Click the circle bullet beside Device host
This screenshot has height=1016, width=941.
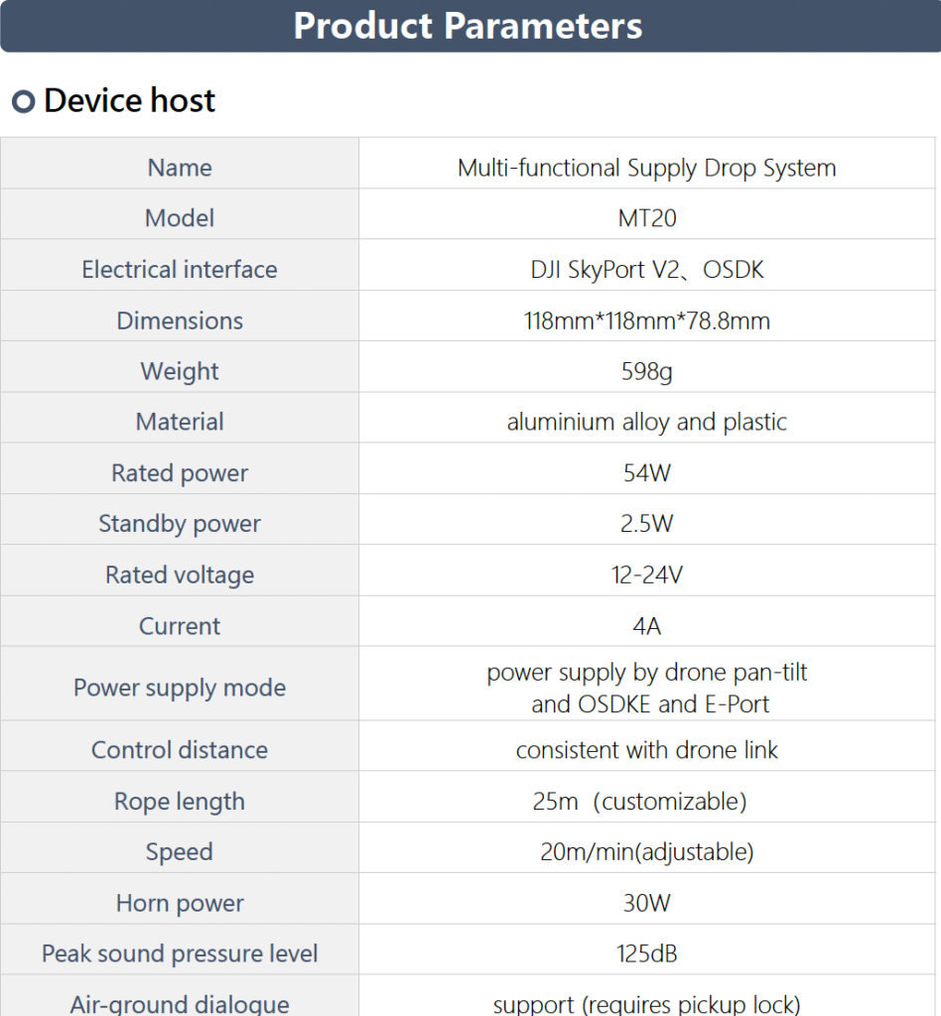pyautogui.click(x=24, y=101)
